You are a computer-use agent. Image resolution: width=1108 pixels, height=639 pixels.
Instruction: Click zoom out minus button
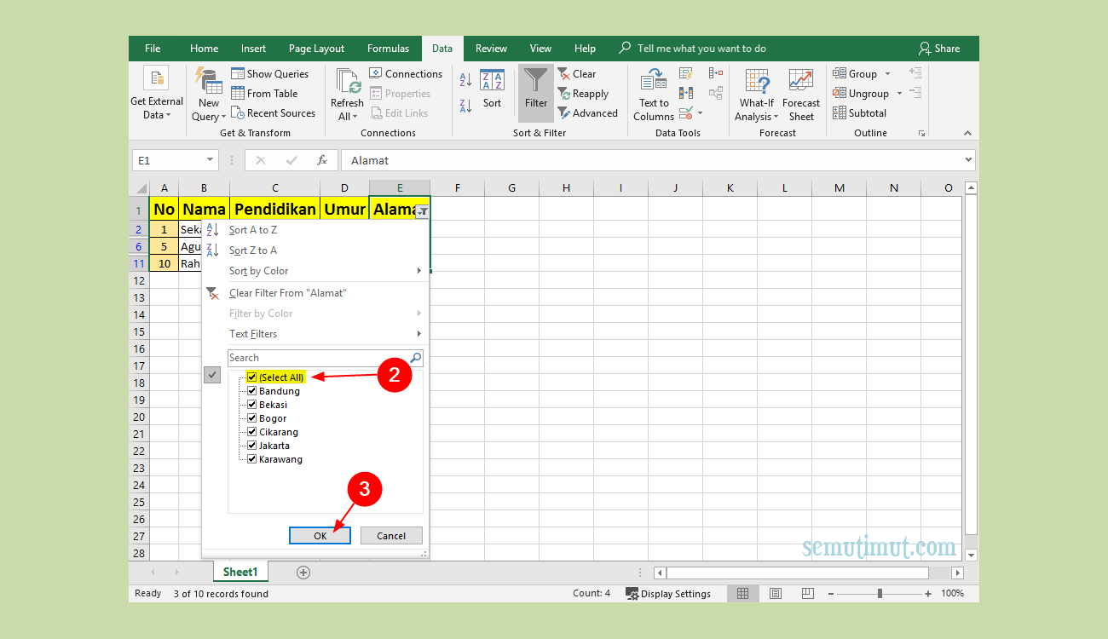click(x=831, y=594)
